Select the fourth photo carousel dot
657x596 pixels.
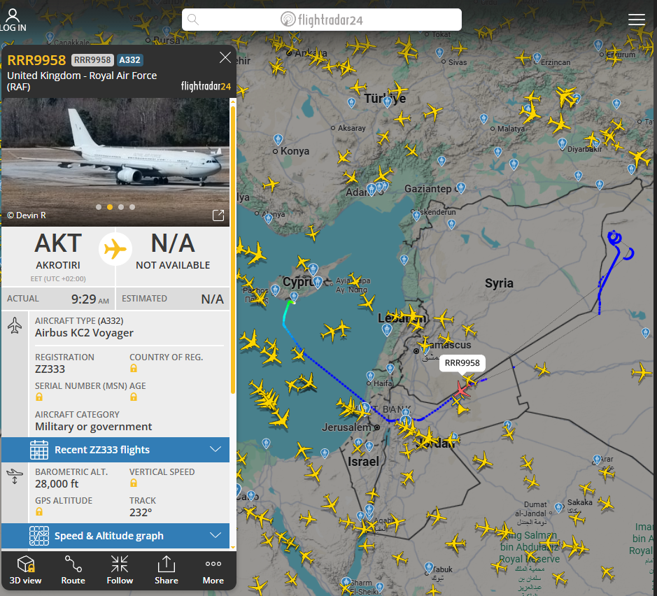132,207
